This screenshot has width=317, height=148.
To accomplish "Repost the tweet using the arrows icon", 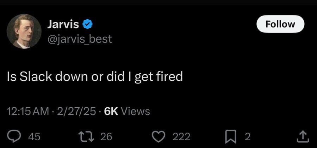I will point(87,137).
